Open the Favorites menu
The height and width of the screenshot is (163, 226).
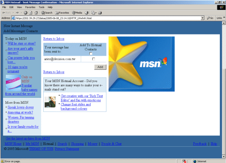coord(30,7)
